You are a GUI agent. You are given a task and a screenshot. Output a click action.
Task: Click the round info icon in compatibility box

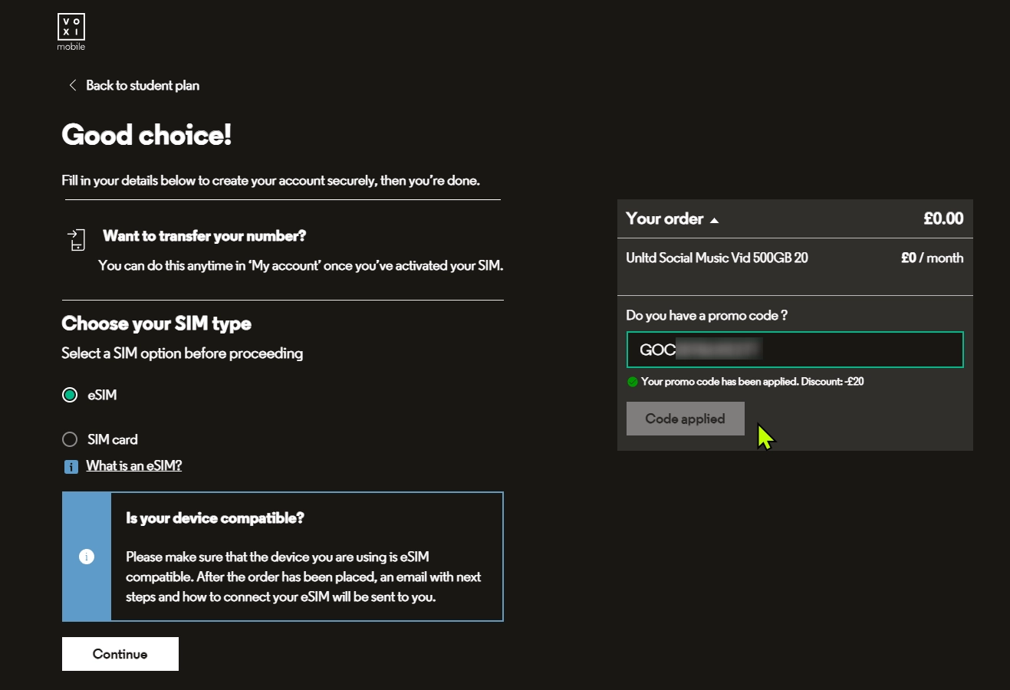[x=87, y=557]
